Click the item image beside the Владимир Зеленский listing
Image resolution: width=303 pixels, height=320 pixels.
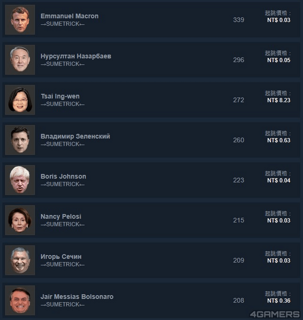[20, 140]
